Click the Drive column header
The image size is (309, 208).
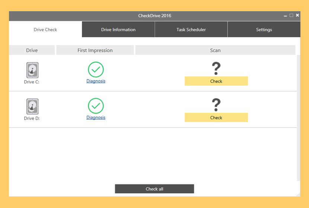[x=32, y=50]
